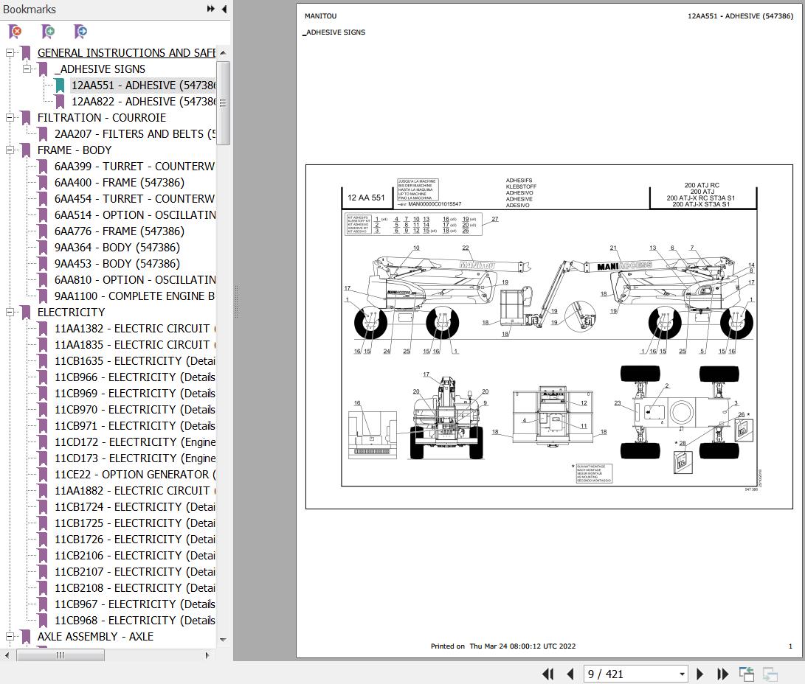
Task: Open bookmark 11CB966 - ELECTRICITY
Action: (x=135, y=377)
